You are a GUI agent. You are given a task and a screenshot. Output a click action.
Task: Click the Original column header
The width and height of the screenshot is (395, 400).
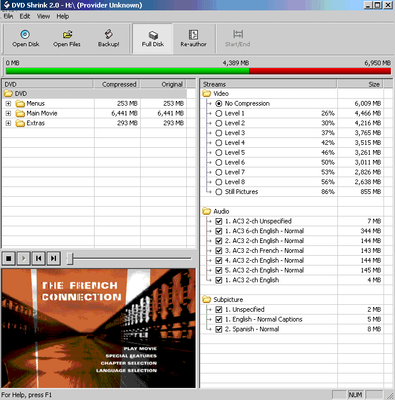[x=163, y=84]
